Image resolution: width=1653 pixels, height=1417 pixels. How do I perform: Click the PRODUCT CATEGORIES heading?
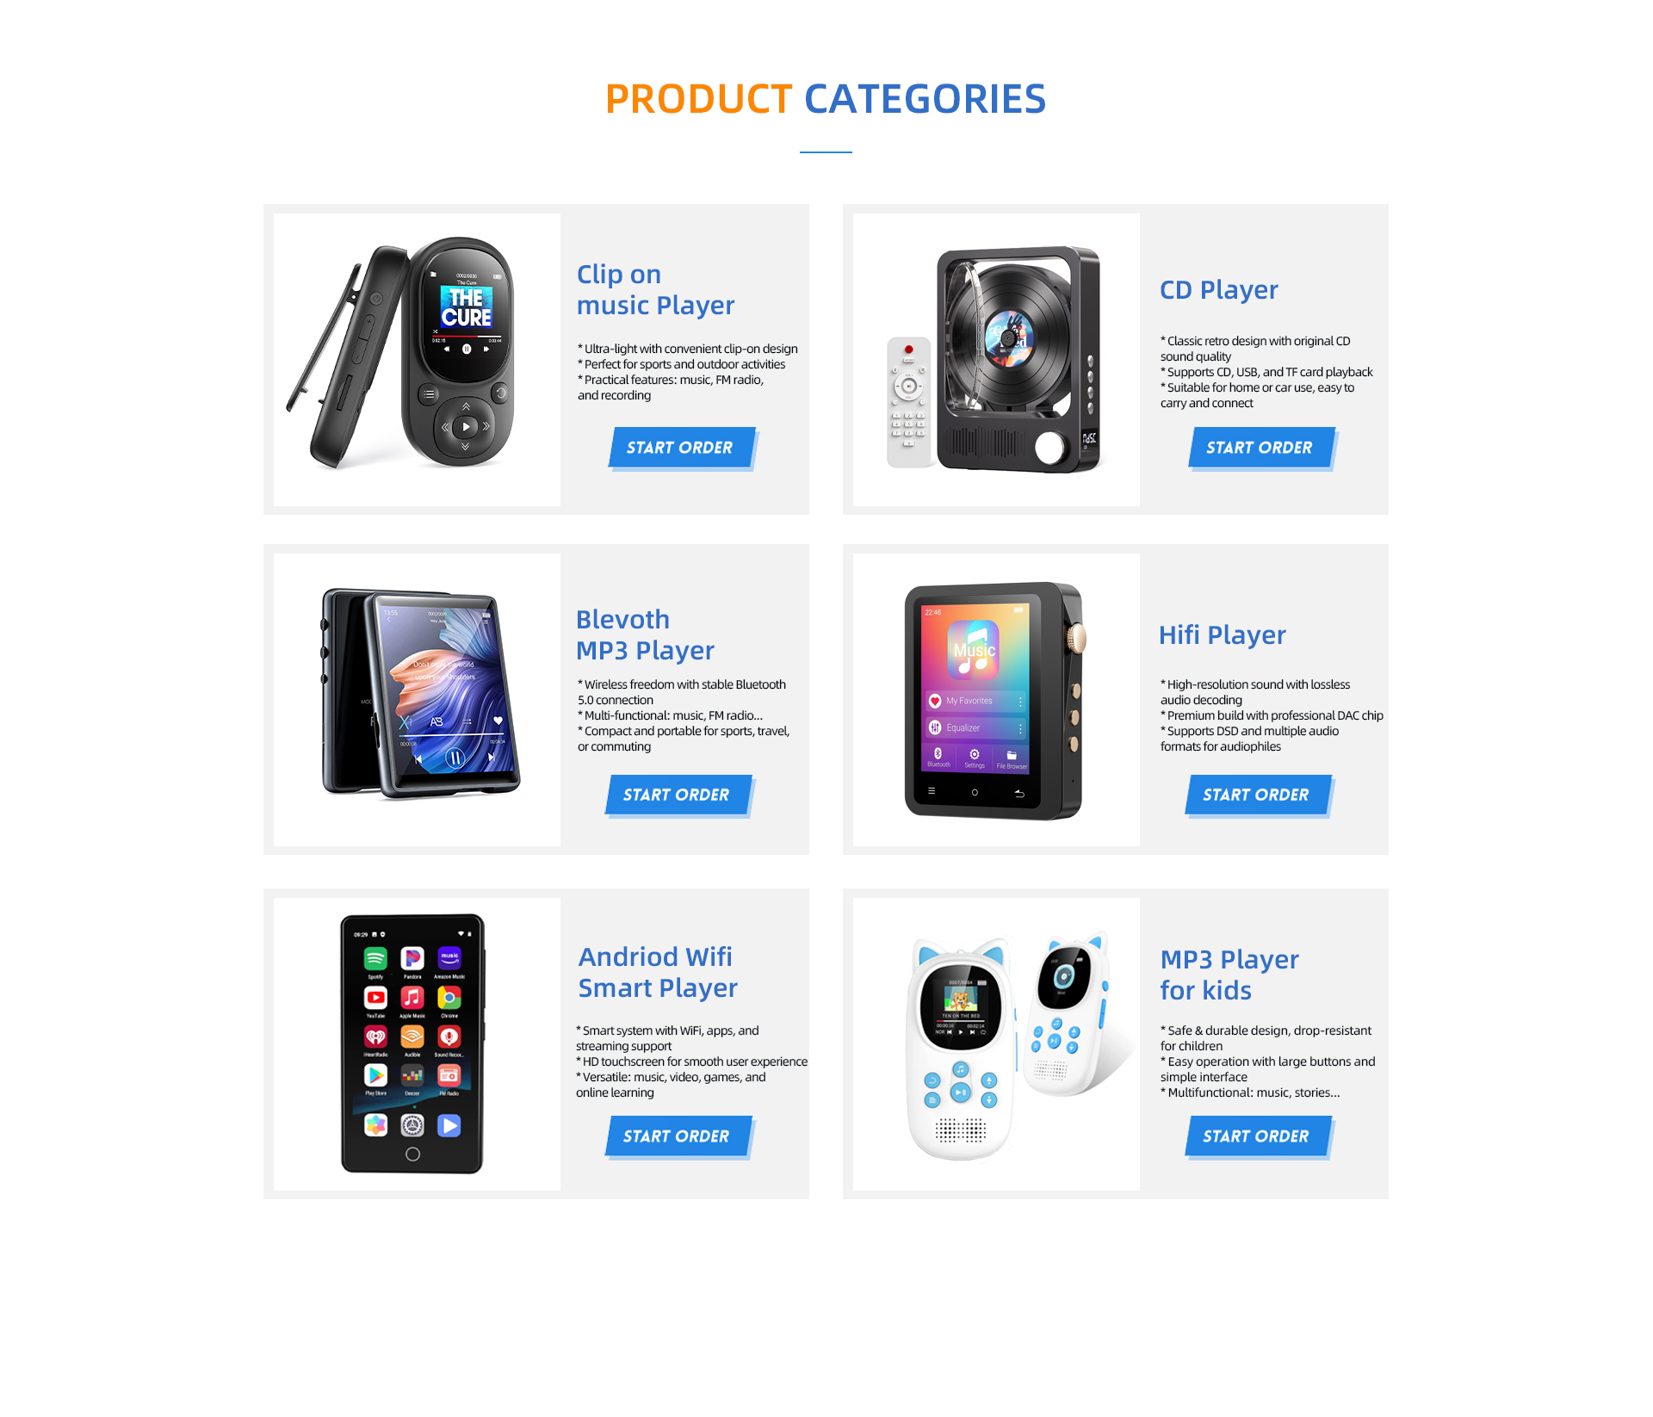click(x=826, y=99)
